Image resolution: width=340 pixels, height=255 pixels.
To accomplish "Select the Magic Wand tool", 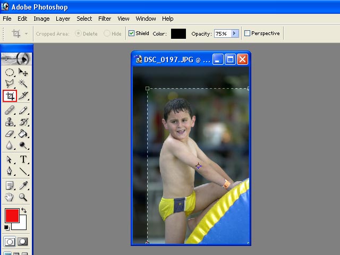I will click(x=23, y=83).
